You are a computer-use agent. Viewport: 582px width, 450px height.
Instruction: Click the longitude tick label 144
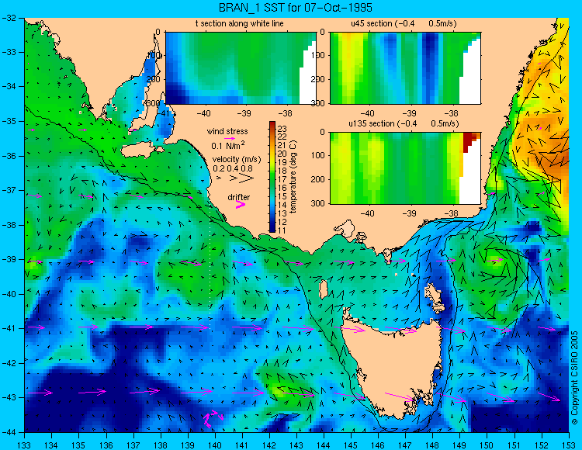(324, 445)
